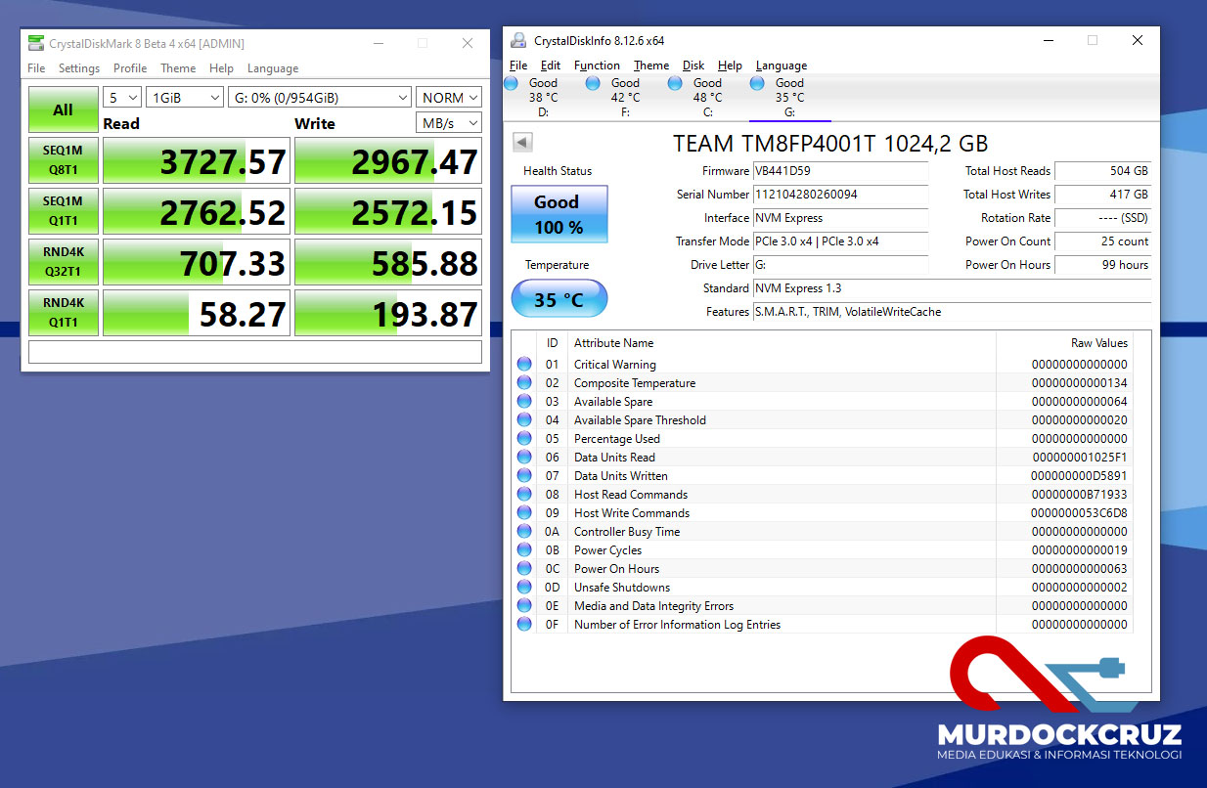Open test size dropdown showing 1GiB
1207x788 pixels.
(185, 98)
